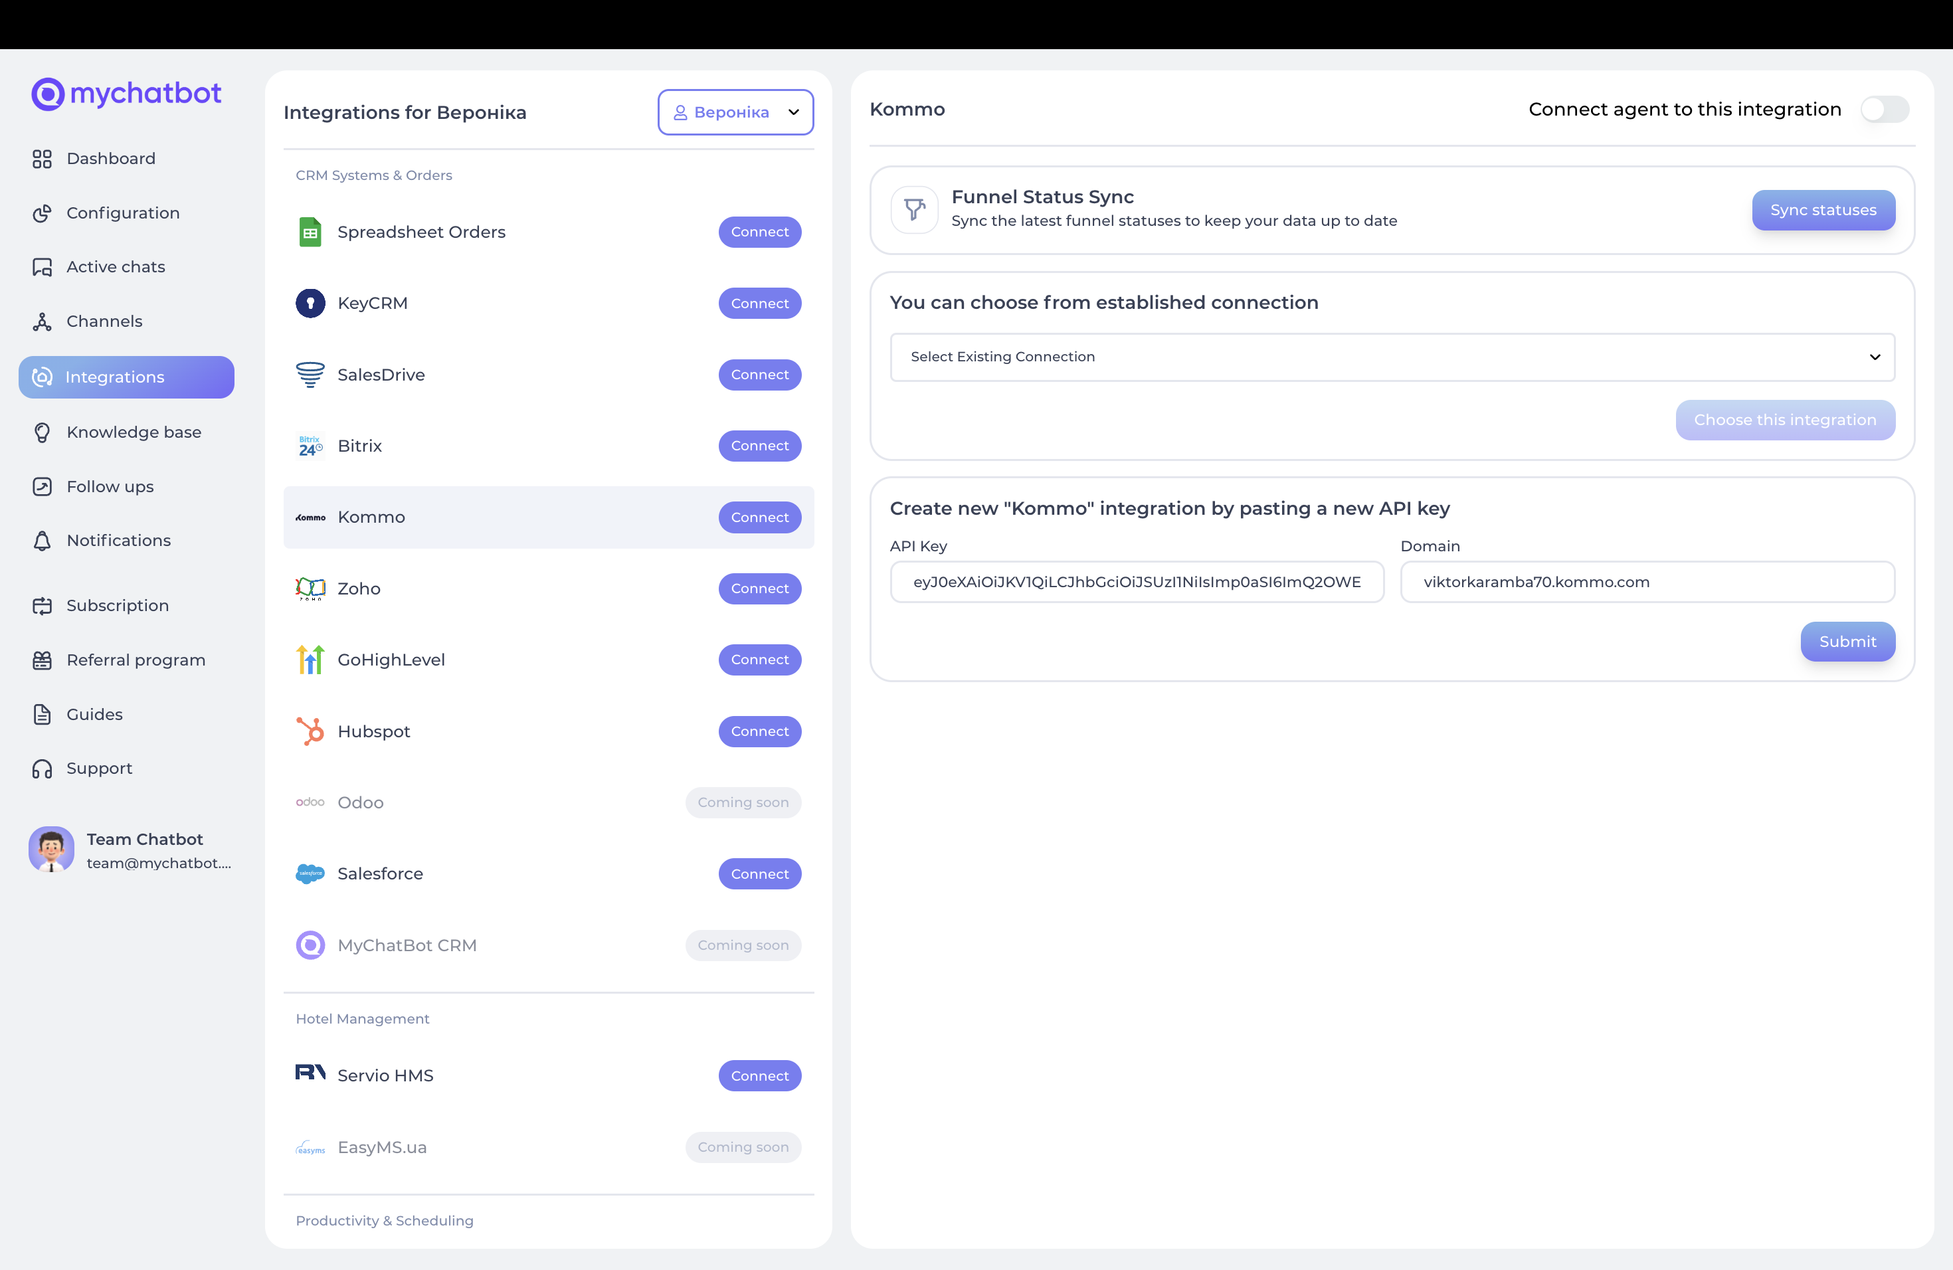Click into the API Key input field
Image resolution: width=1953 pixels, height=1270 pixels.
(x=1137, y=583)
